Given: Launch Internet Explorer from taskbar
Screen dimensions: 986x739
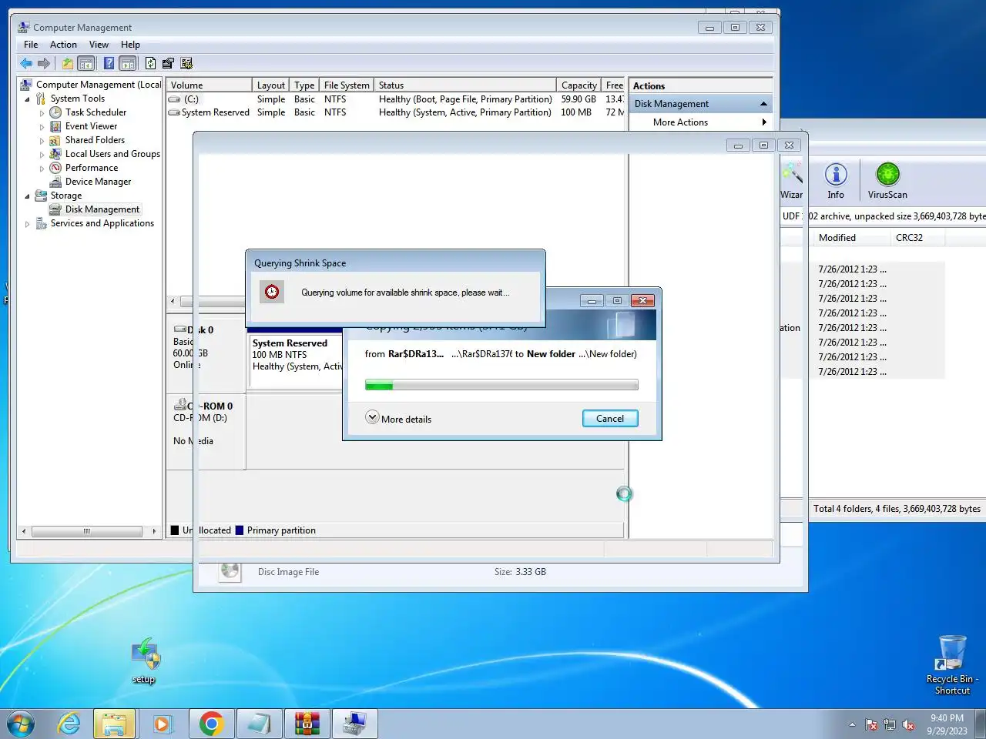Looking at the screenshot, I should pyautogui.click(x=69, y=724).
